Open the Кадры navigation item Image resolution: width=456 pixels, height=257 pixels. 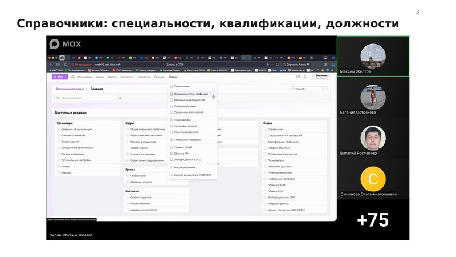click(x=100, y=77)
